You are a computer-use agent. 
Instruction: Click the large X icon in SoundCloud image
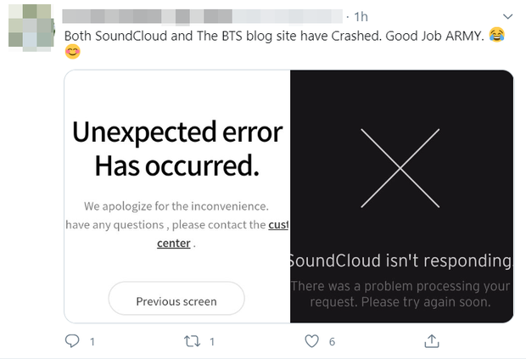pyautogui.click(x=400, y=168)
